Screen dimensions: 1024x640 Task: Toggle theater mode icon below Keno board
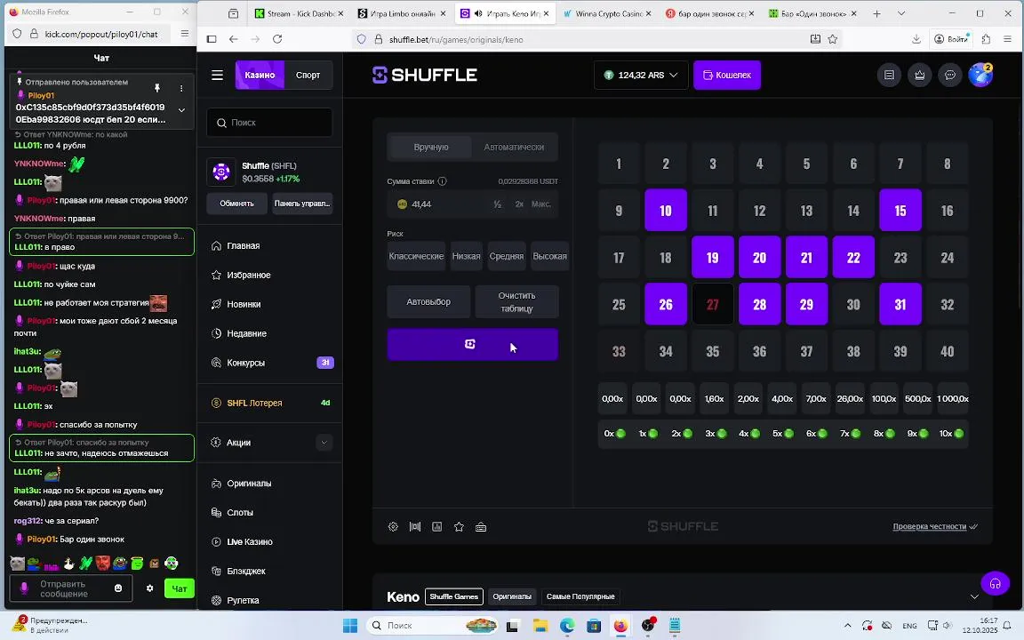point(415,527)
